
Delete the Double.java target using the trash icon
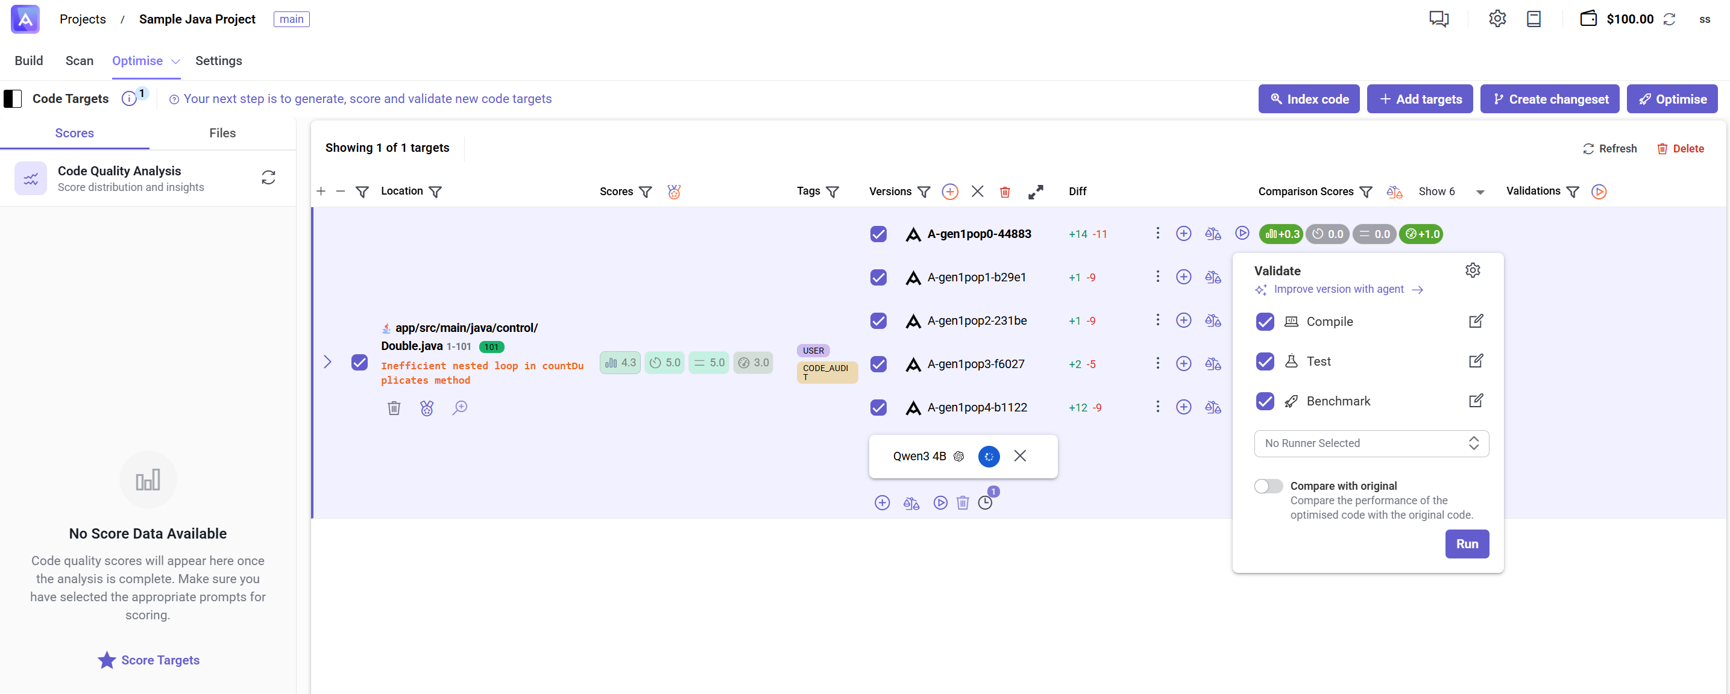click(394, 407)
